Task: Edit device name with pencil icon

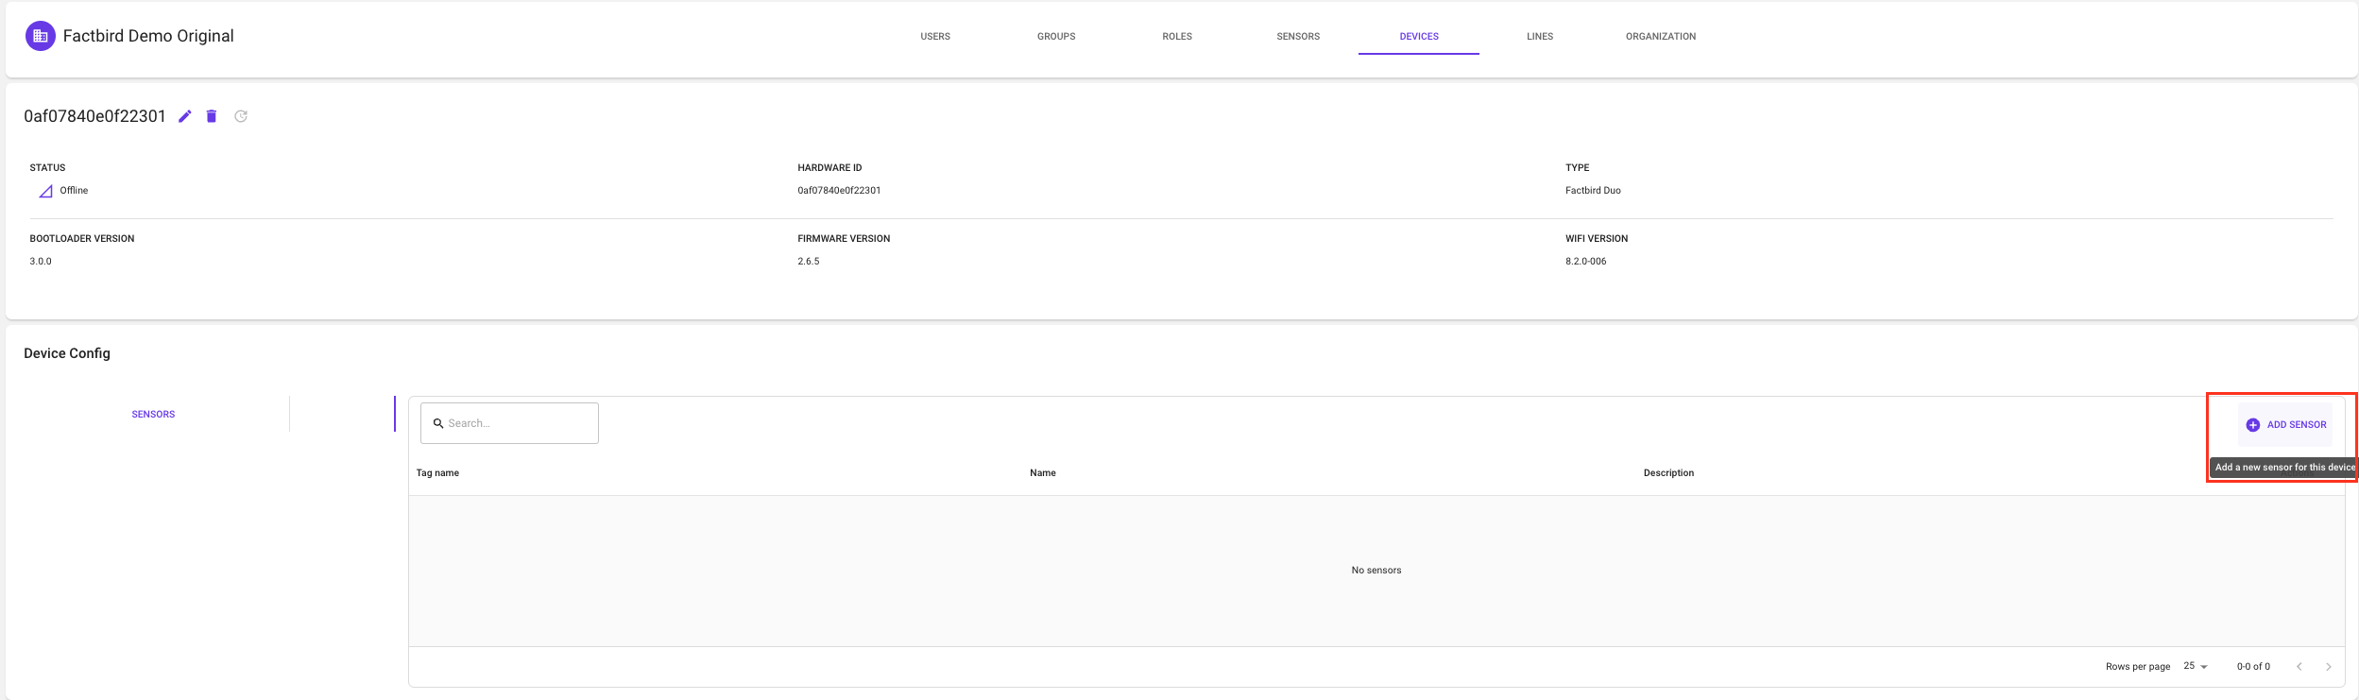Action: [x=185, y=116]
